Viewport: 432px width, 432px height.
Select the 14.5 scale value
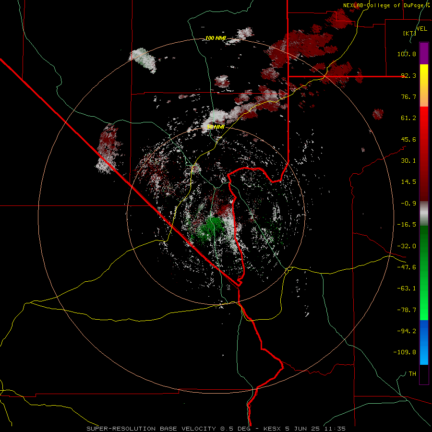pyautogui.click(x=408, y=182)
